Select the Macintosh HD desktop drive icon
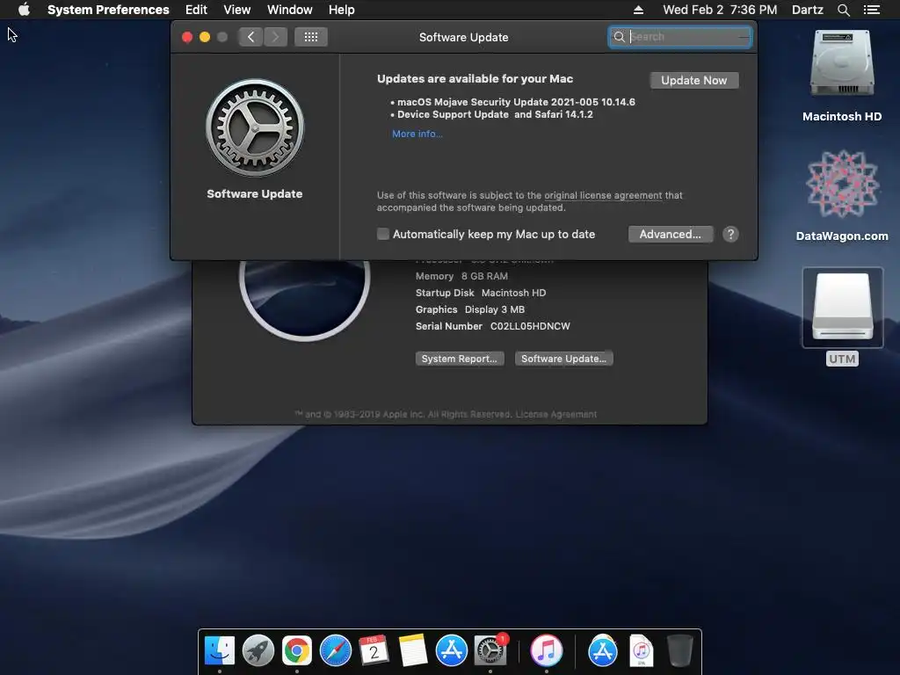The image size is (900, 675). [842, 63]
